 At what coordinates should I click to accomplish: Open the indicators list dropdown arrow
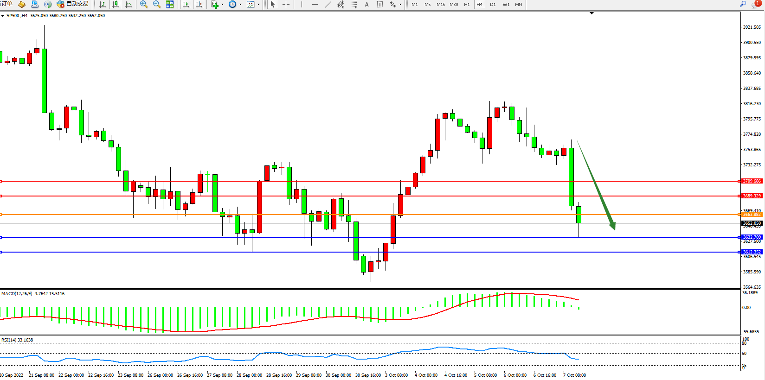point(223,4)
